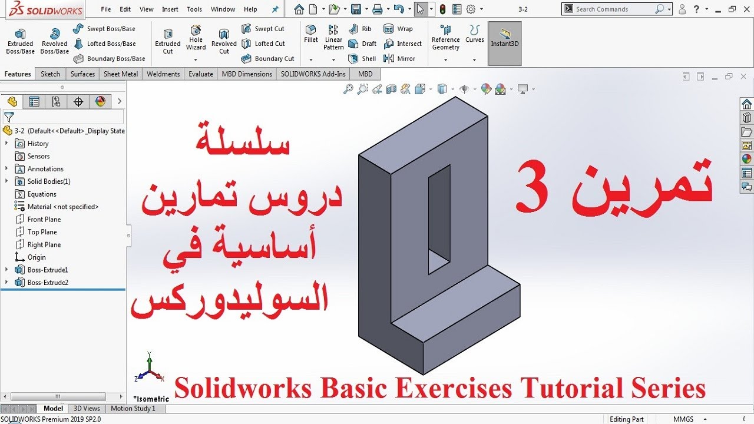Switch to the Evaluate tab
Viewport: 754px width, 424px height.
click(201, 74)
